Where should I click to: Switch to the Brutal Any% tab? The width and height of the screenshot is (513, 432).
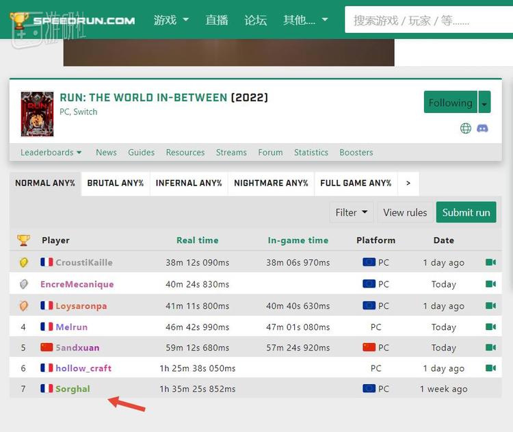pyautogui.click(x=116, y=183)
